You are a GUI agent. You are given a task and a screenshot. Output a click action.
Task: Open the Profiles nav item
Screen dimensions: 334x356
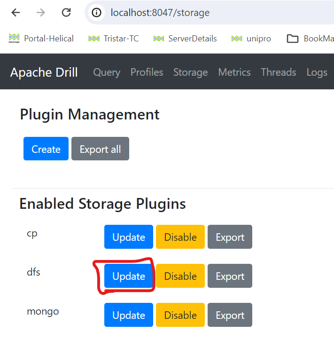point(147,72)
